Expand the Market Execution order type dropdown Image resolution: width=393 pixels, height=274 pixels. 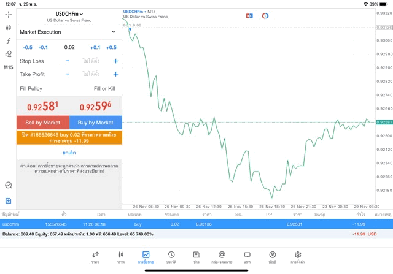(x=69, y=32)
